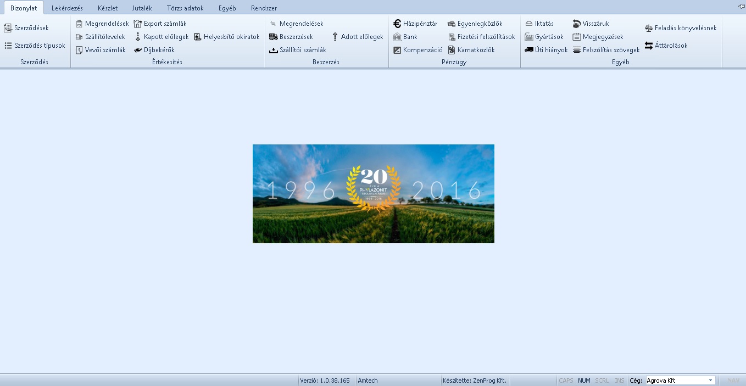Click the Szerződés típusok list icon
This screenshot has height=386, width=746.
pos(8,46)
